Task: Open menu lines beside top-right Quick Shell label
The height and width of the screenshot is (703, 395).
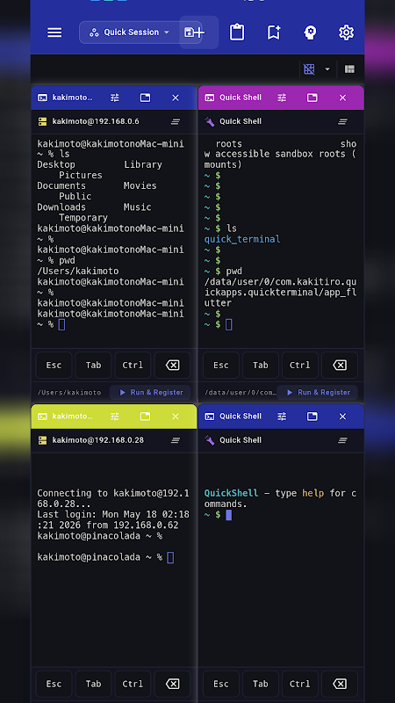Action: click(342, 121)
